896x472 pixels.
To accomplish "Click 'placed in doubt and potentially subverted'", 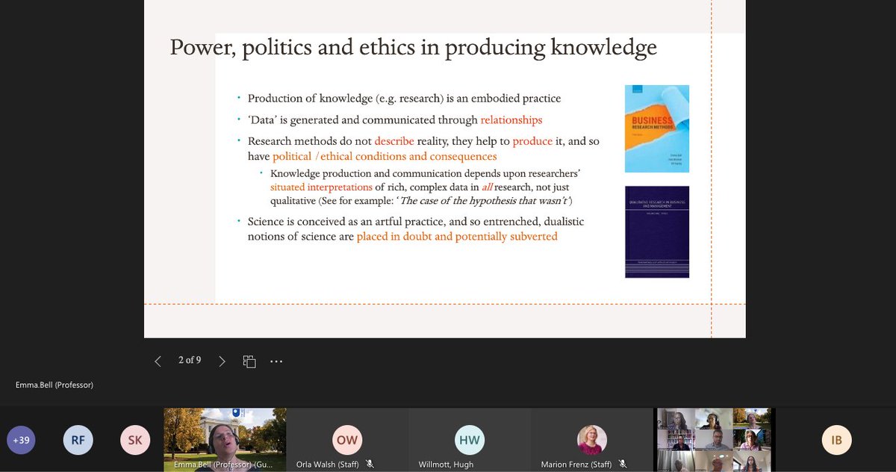I will pyautogui.click(x=457, y=236).
